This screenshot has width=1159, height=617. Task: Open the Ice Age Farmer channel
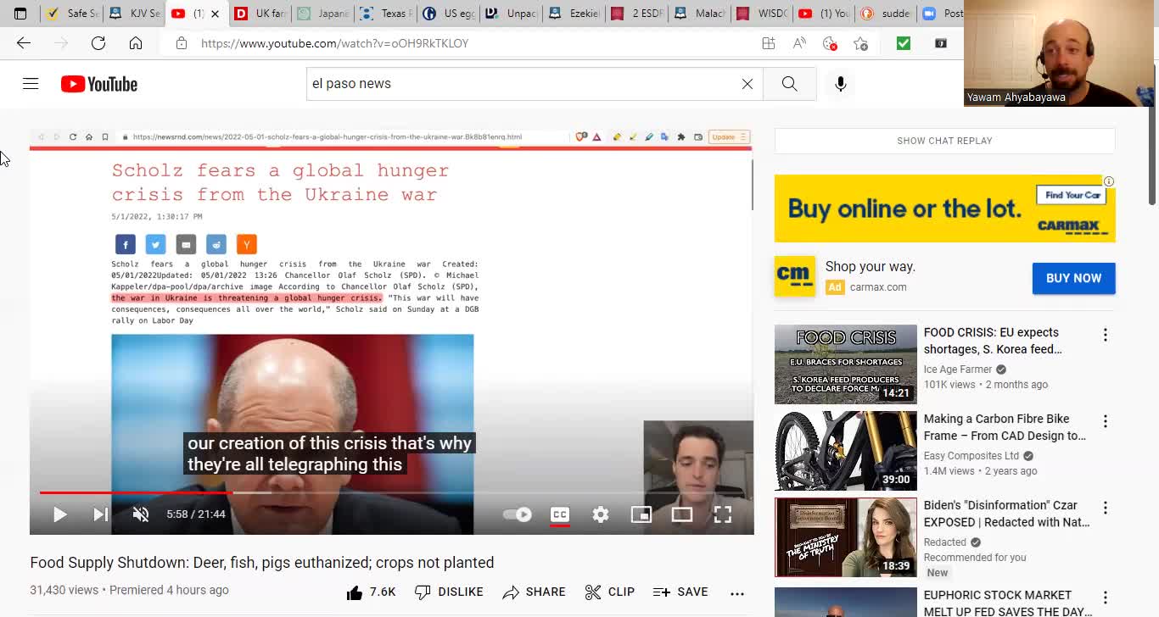coord(957,370)
